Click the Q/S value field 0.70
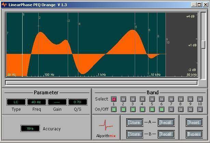 pos(78,102)
